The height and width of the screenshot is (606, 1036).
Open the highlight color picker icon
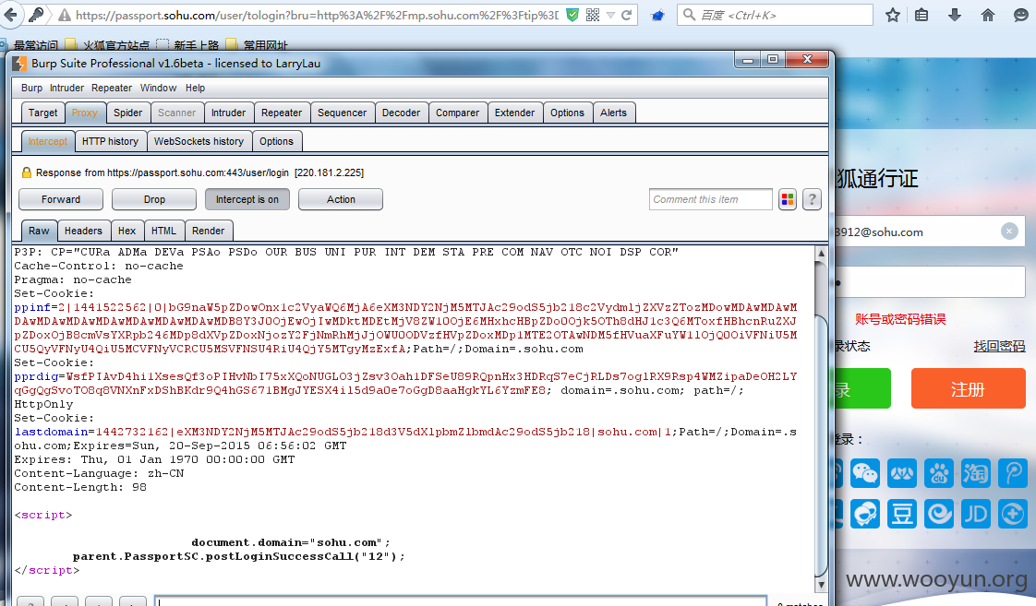point(787,199)
